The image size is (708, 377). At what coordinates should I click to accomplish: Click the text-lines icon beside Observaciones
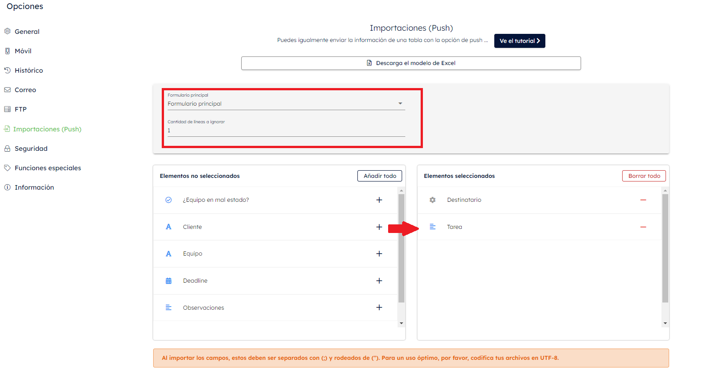point(169,307)
